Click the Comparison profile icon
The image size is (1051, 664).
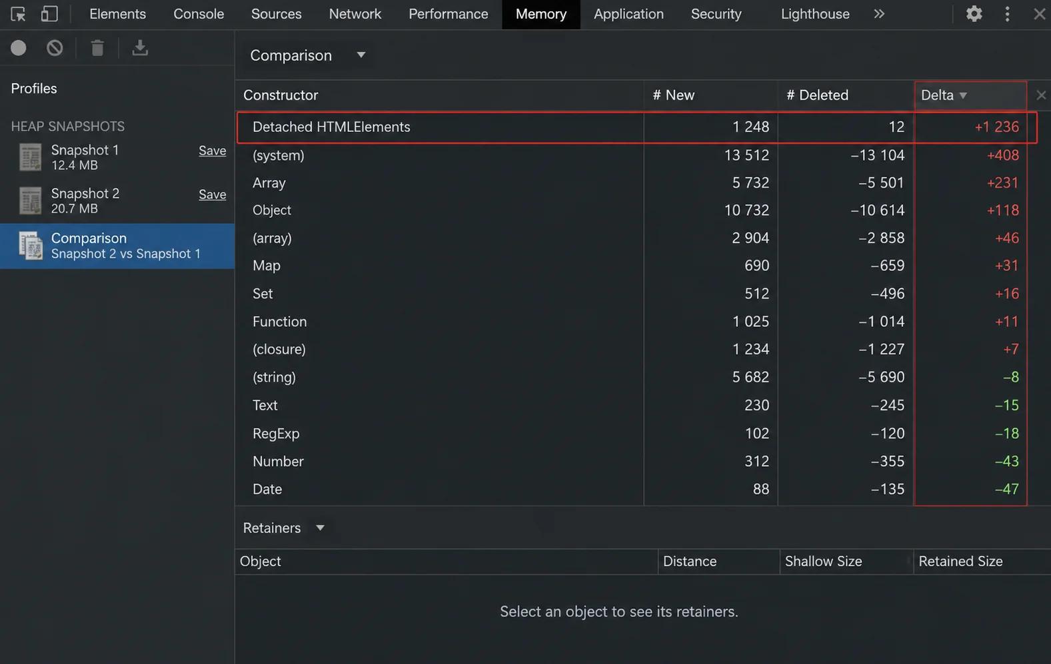(x=30, y=246)
